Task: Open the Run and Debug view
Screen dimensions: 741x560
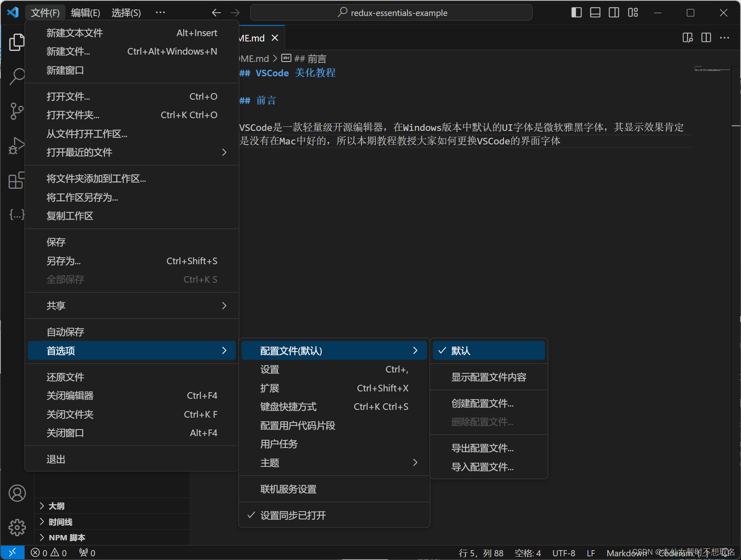Action: tap(17, 145)
